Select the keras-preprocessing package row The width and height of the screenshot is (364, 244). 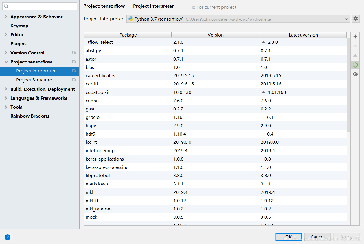pyautogui.click(x=216, y=167)
